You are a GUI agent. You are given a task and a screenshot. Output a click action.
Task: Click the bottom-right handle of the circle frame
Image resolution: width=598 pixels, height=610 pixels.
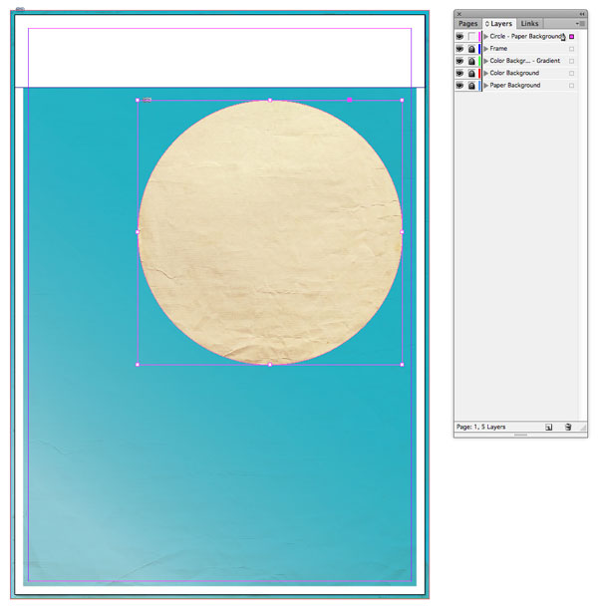pyautogui.click(x=402, y=365)
